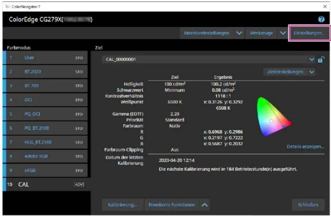Screen dimensions: 331x216
Task: Toggle the target lock icon
Action: [321, 59]
